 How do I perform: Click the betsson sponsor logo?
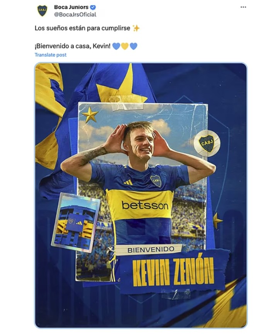click(145, 205)
